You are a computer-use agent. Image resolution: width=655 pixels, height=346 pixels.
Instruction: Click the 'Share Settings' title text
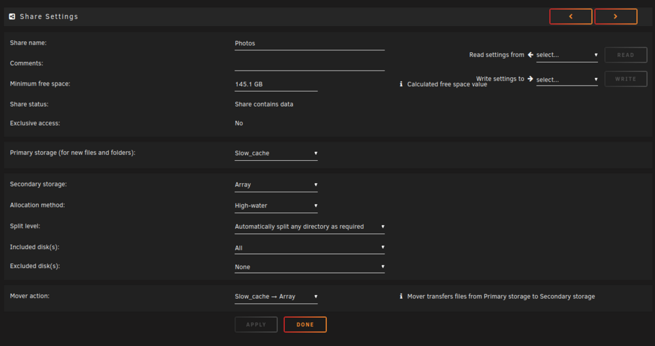(49, 17)
